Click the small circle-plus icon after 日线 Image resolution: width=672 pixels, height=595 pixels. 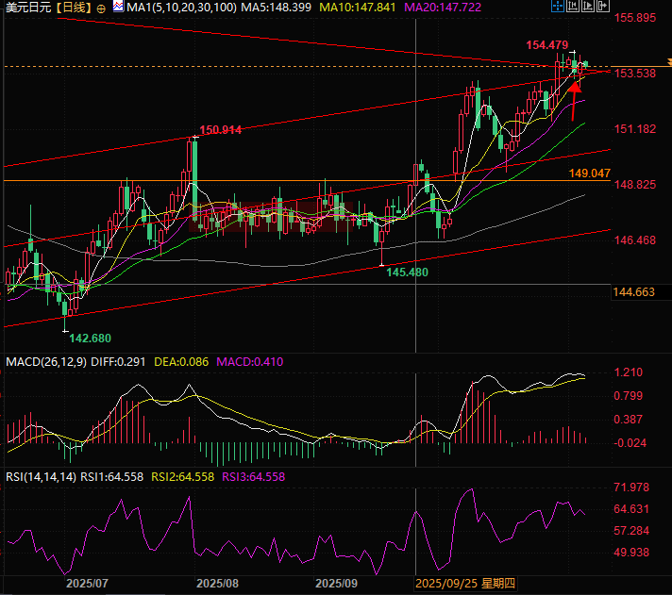(101, 8)
